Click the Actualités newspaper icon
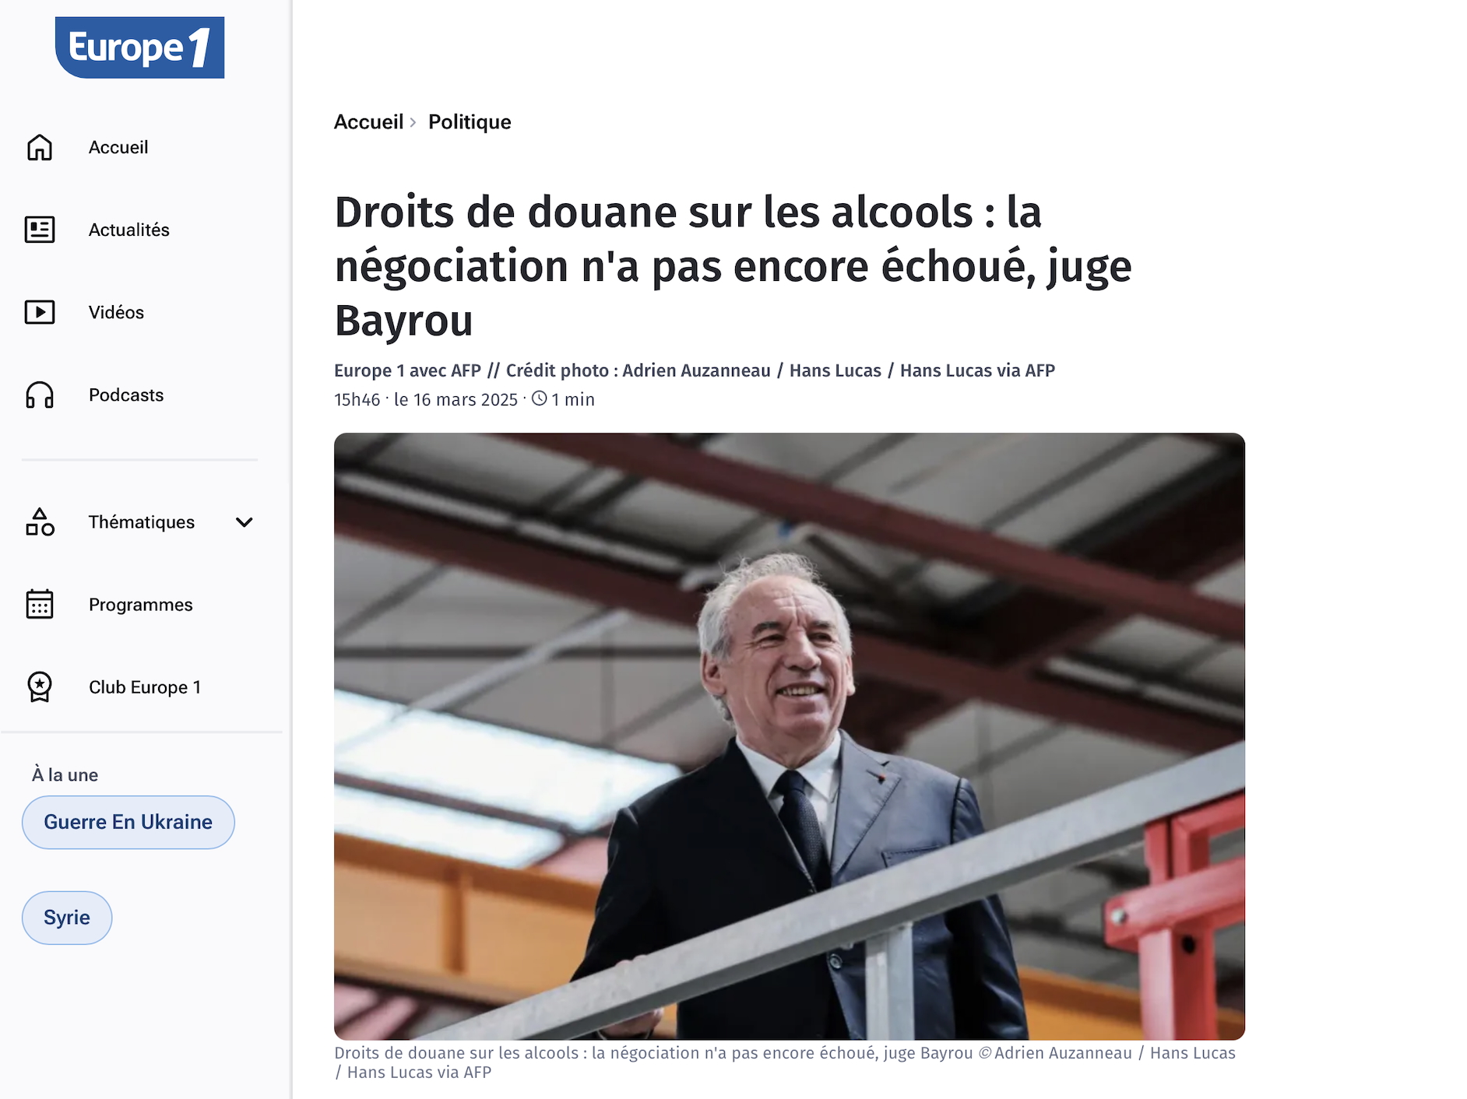Image resolution: width=1467 pixels, height=1099 pixels. [x=40, y=230]
